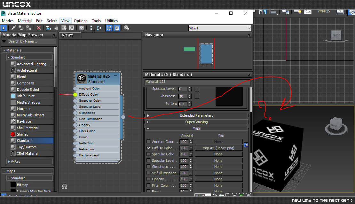Close the Material/Map Browser panel
This screenshot has width=355, height=204.
54,35
